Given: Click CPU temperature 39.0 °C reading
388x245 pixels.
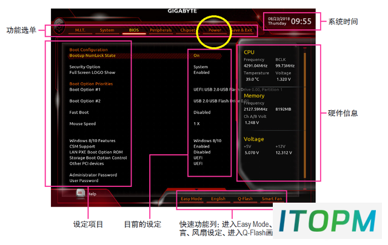Looking at the screenshot, I should point(252,79).
